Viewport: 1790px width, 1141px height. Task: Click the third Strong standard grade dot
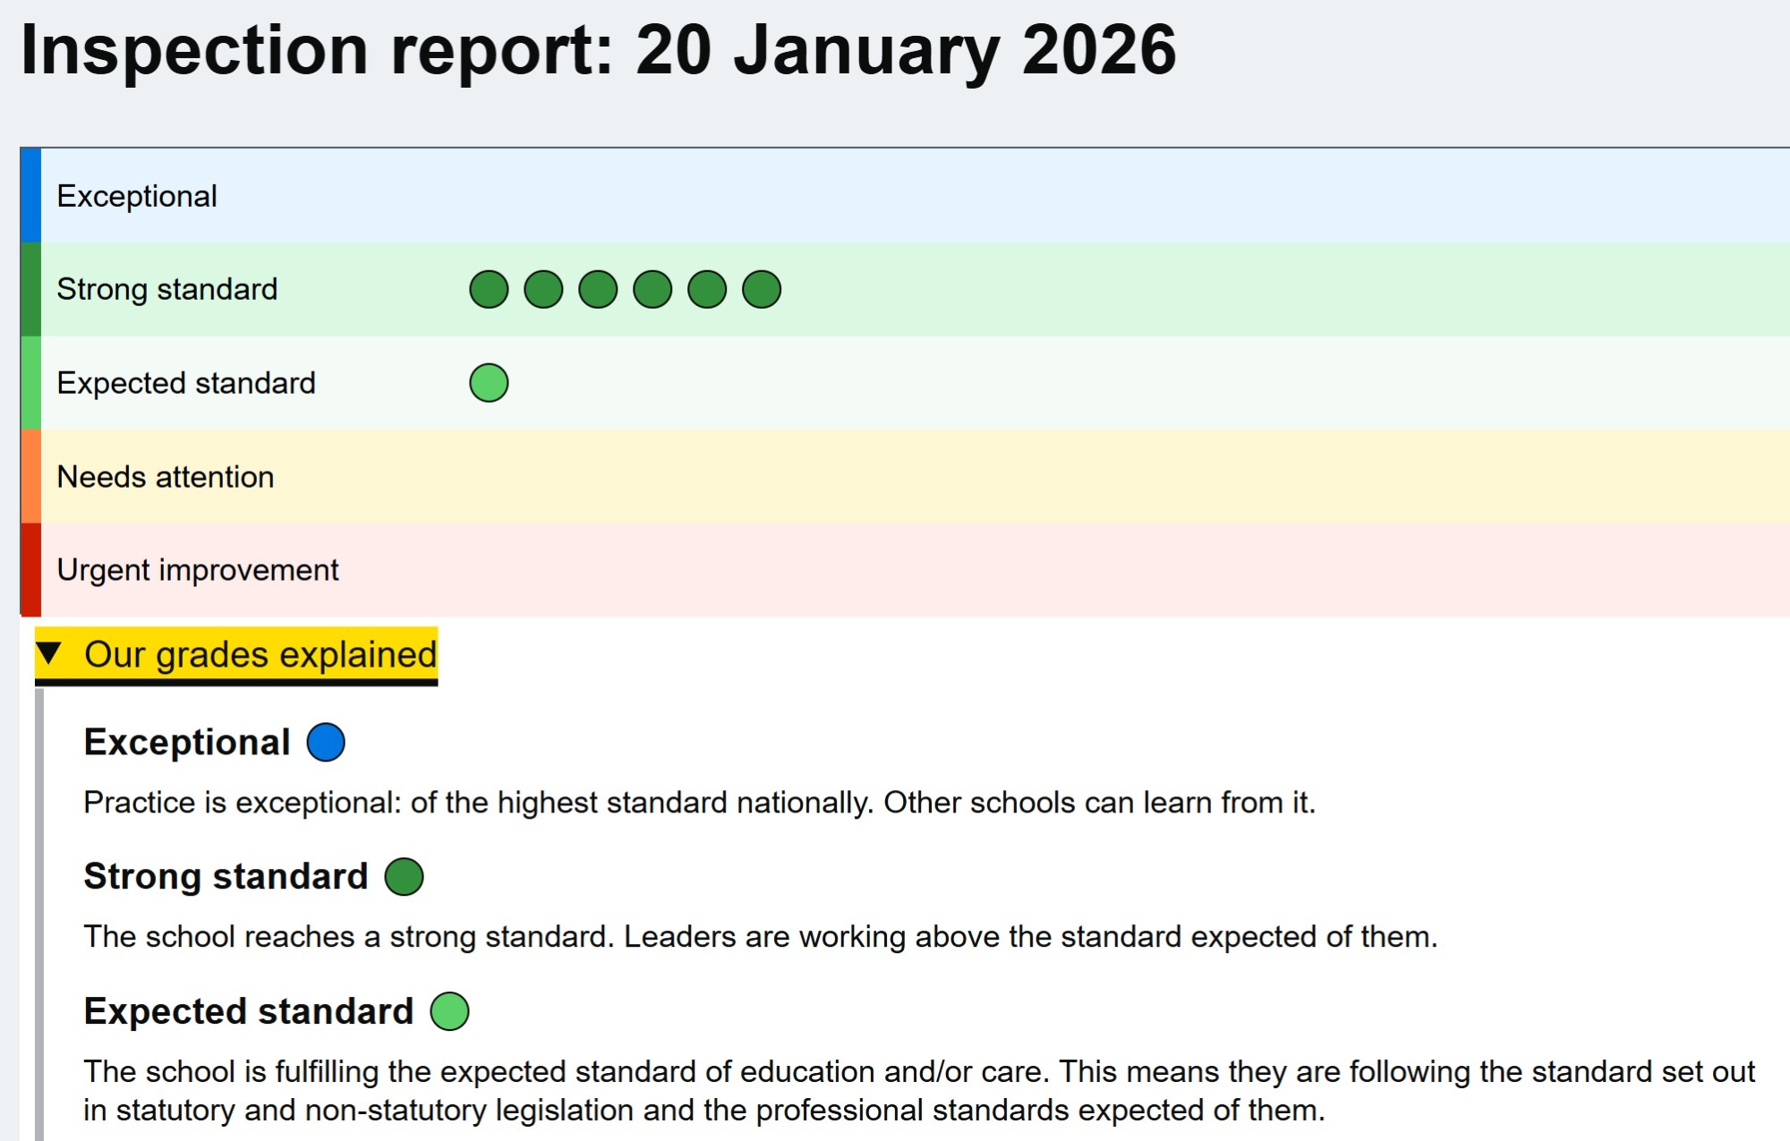click(598, 290)
